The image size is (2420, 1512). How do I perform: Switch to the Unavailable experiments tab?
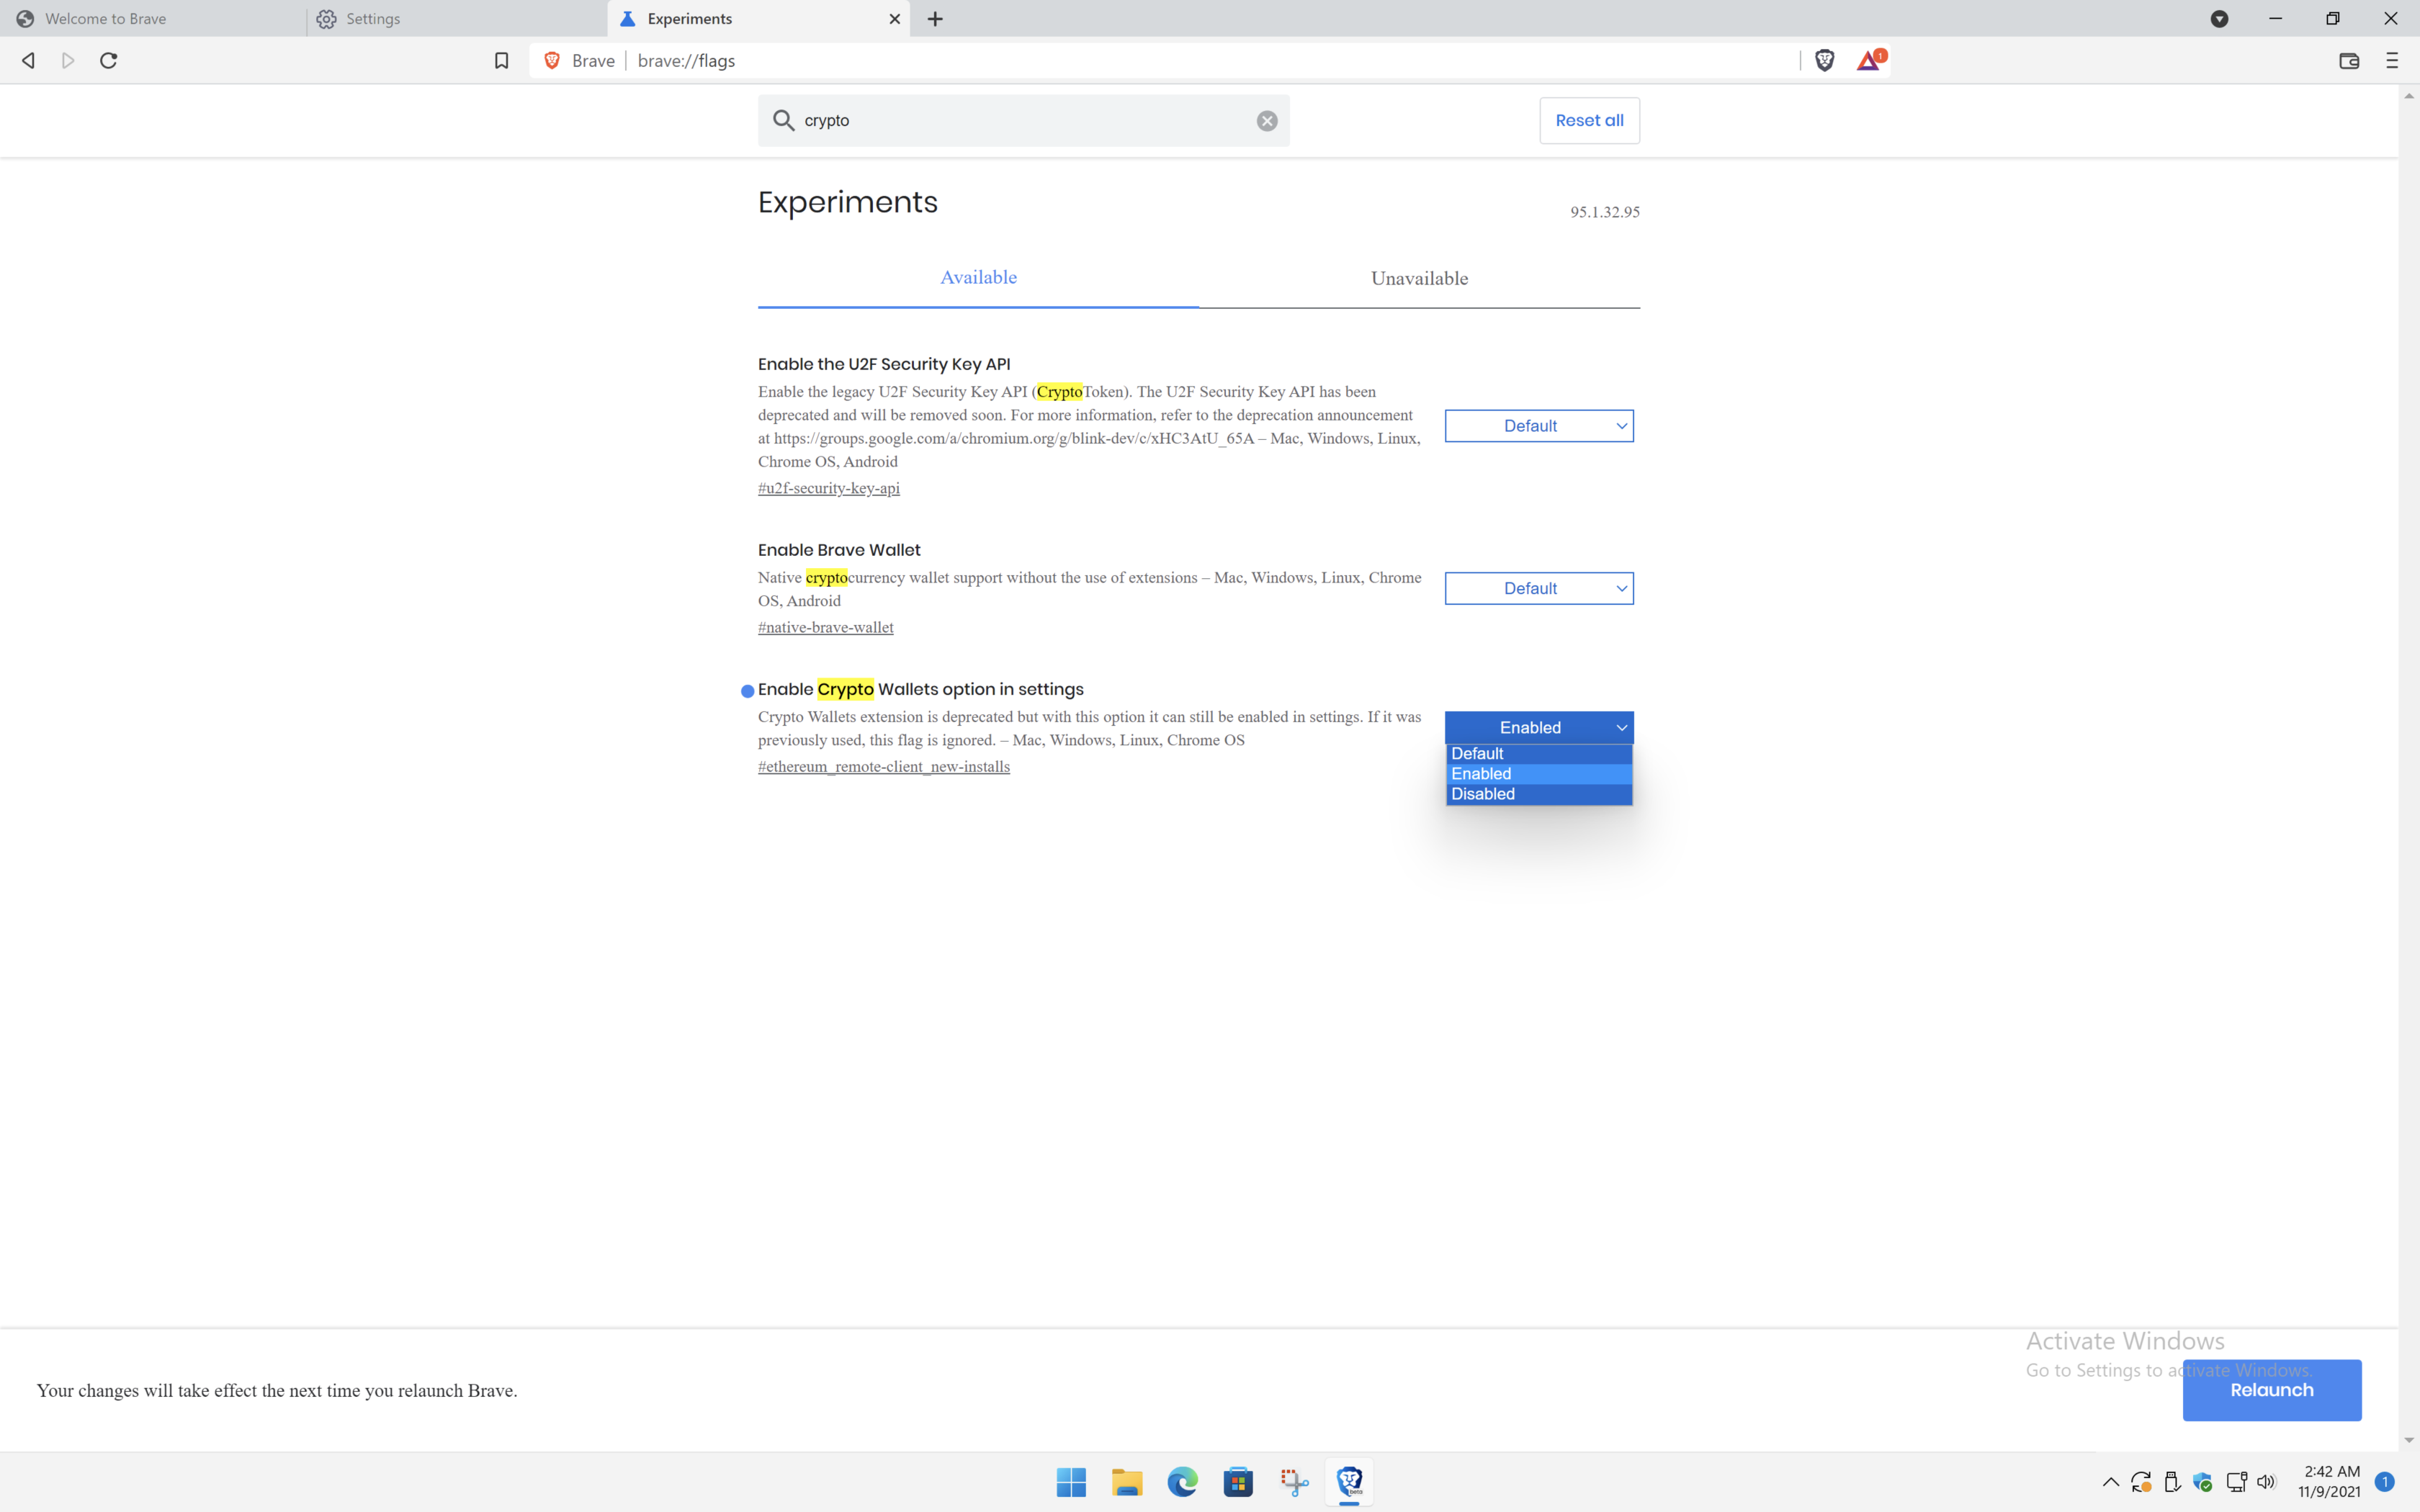1419,278
